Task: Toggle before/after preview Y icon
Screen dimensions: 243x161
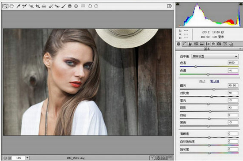Action: 152,158
